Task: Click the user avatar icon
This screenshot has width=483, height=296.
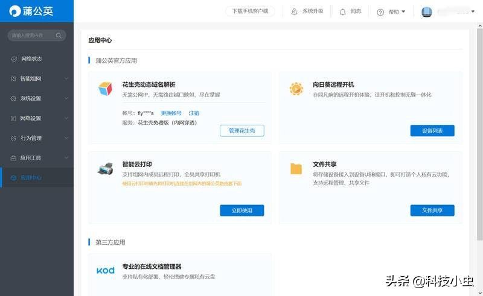Action: tap(427, 11)
